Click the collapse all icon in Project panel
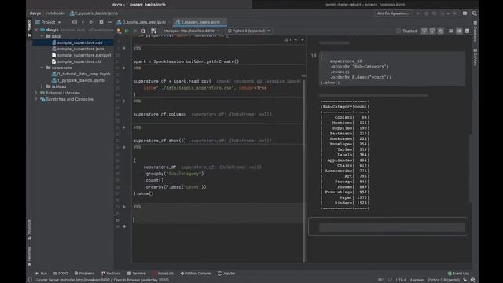Screen dimensions: 503x283 tap(91, 22)
